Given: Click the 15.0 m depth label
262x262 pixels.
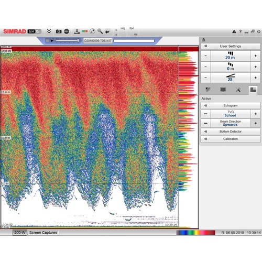Looking at the screenshot, I should (6, 92).
